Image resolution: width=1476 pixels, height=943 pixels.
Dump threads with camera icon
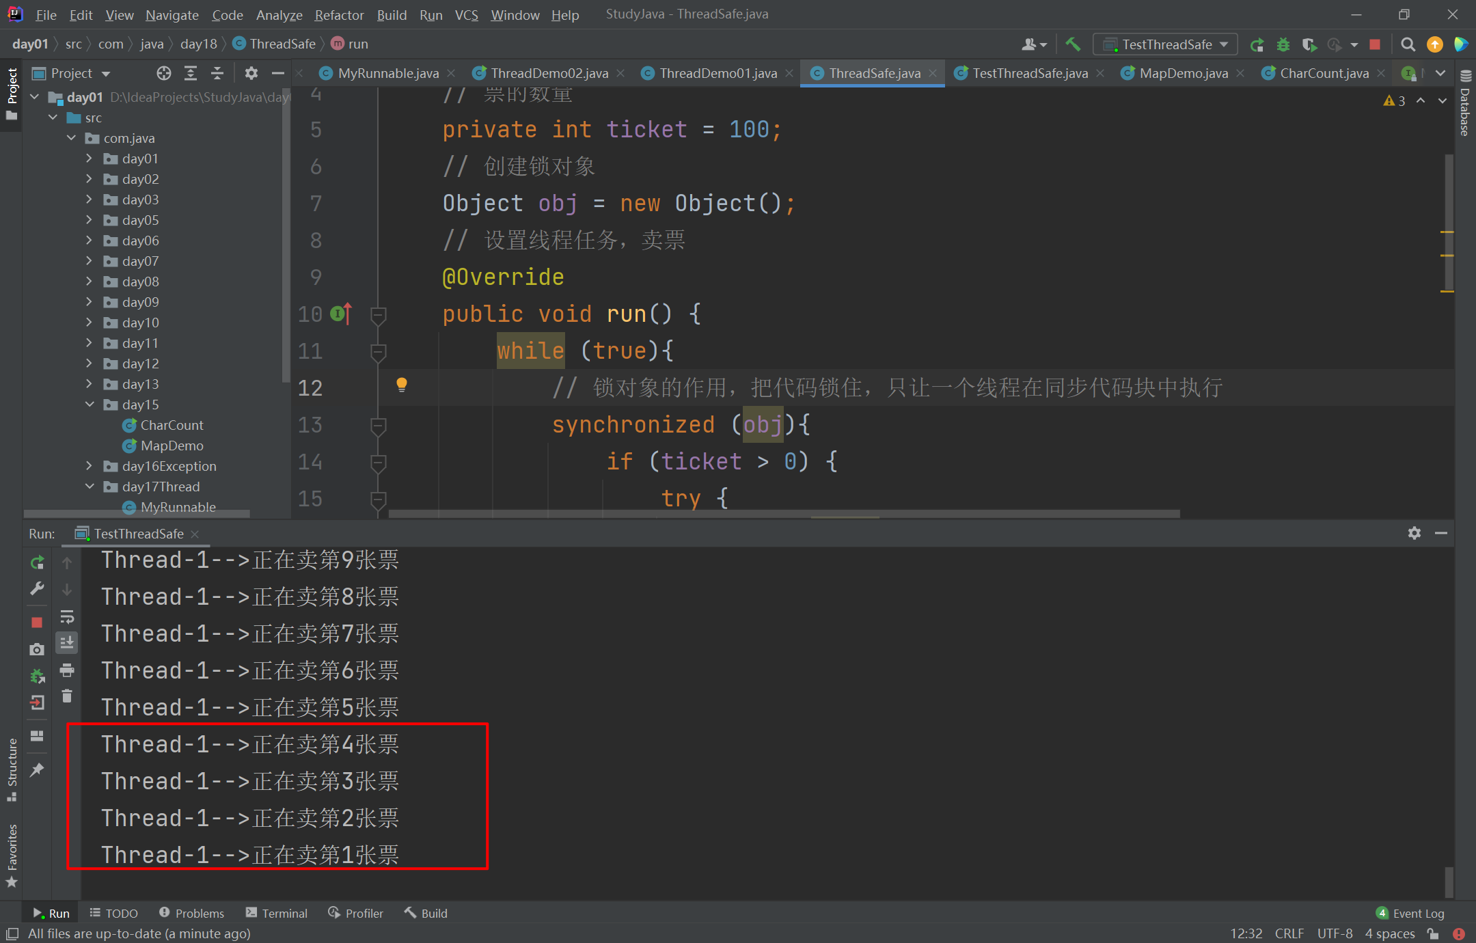tap(37, 649)
